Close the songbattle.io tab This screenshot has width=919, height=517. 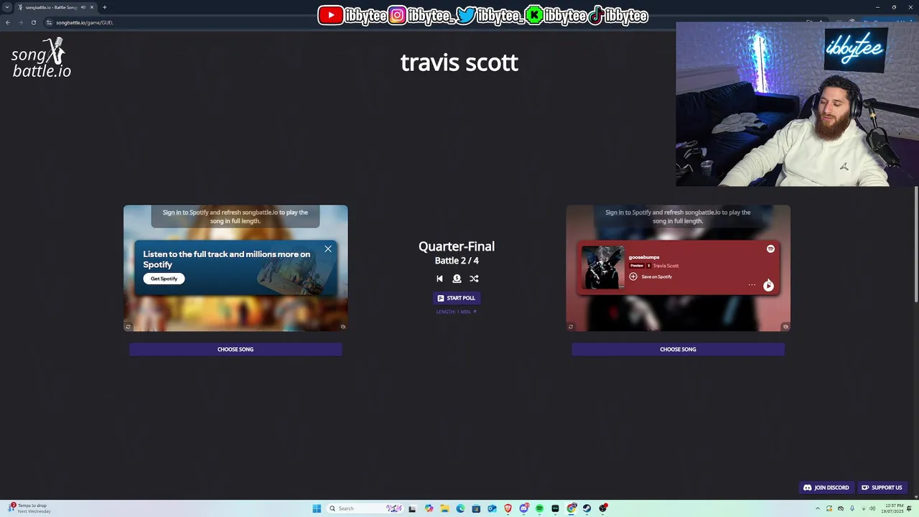coord(92,7)
